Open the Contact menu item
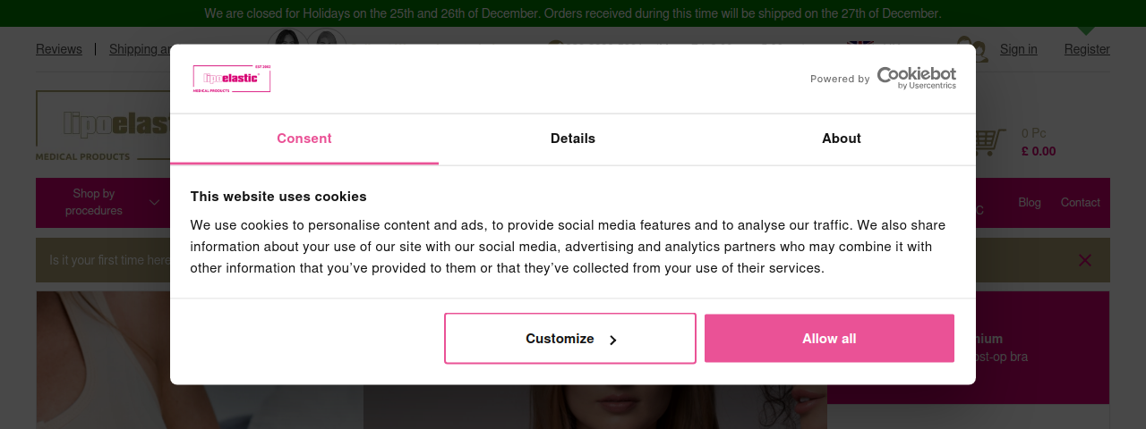The height and width of the screenshot is (429, 1146). click(x=1081, y=203)
